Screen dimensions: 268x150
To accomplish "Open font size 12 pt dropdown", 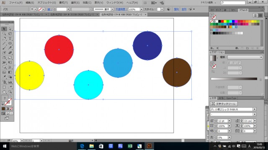I will pyautogui.click(x=229, y=121).
